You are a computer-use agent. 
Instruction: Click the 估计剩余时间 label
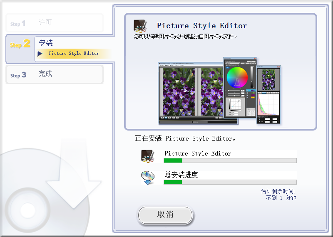pyautogui.click(x=278, y=191)
